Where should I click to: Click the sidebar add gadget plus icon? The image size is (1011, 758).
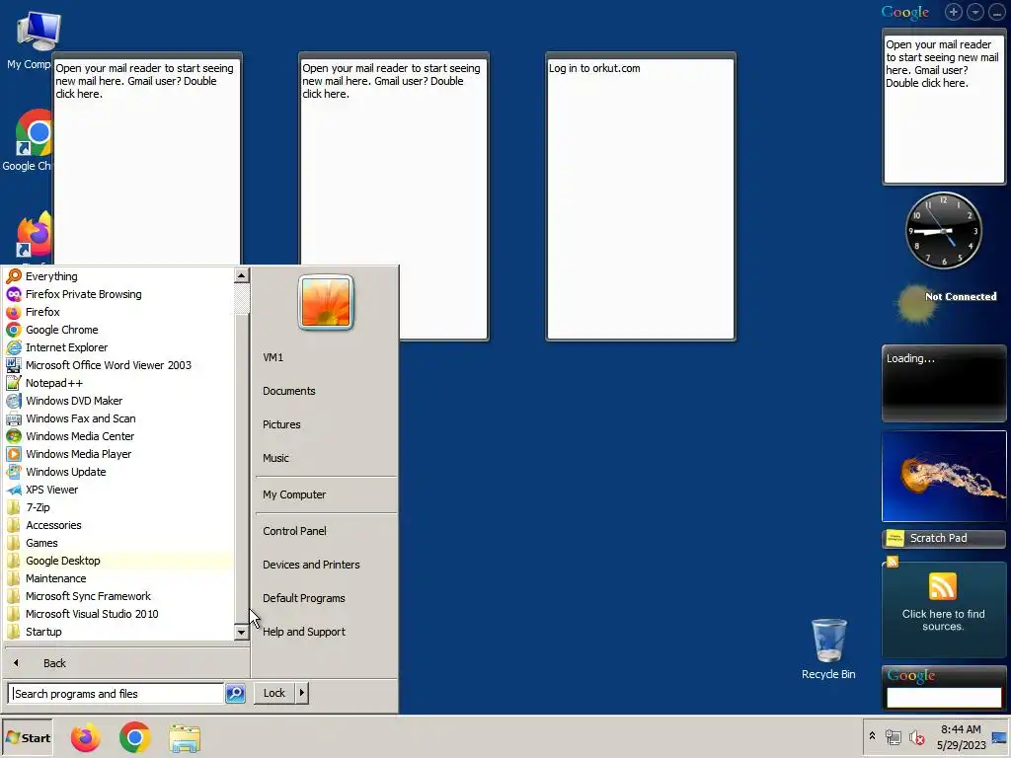click(x=954, y=12)
